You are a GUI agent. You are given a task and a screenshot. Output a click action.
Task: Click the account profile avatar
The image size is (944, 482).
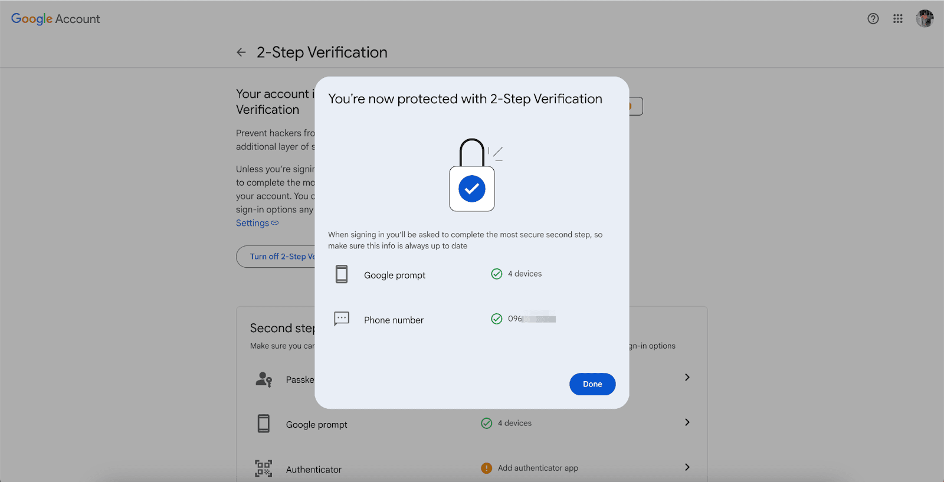tap(924, 19)
